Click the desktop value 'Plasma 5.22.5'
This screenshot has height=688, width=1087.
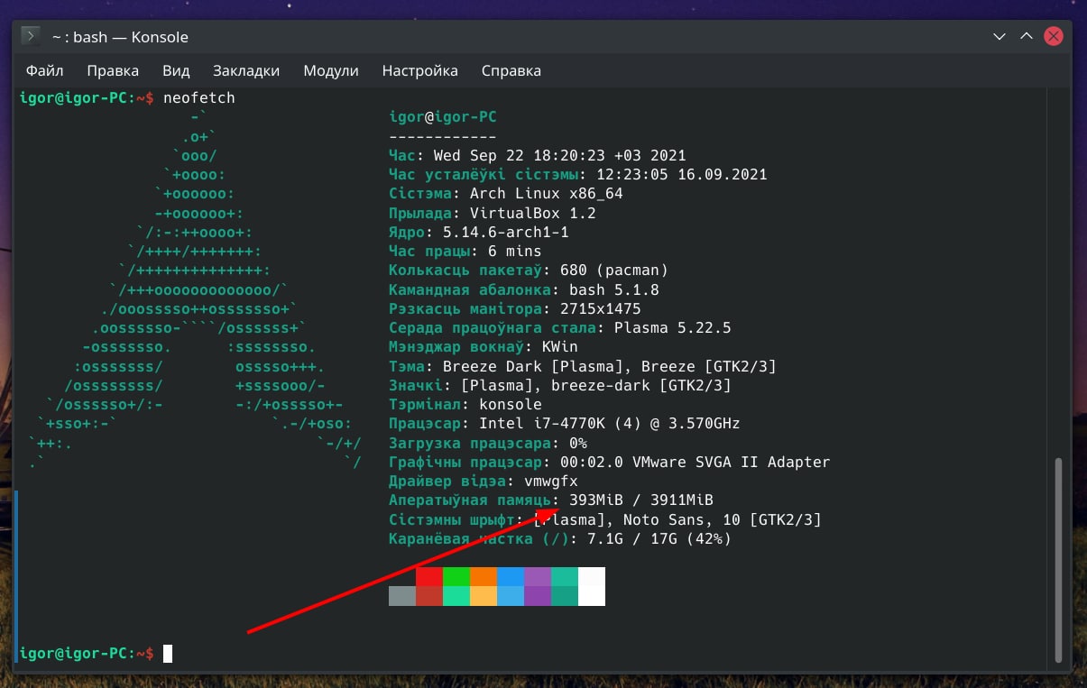tap(673, 327)
